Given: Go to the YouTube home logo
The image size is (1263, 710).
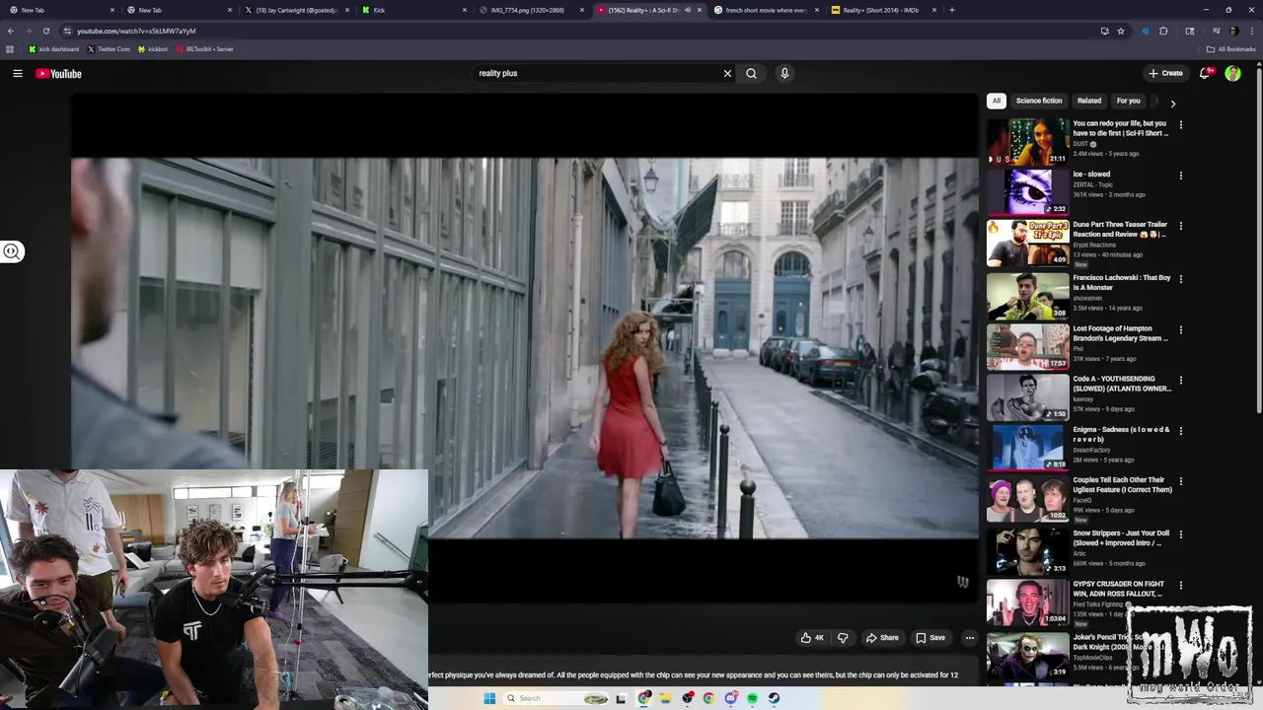Looking at the screenshot, I should pos(59,74).
